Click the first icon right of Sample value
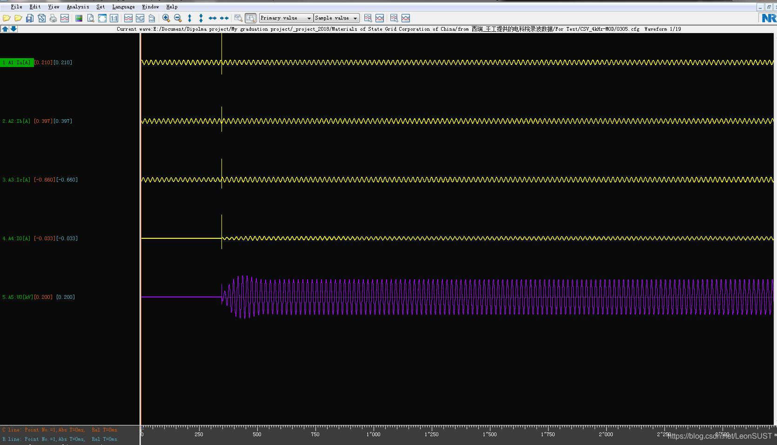This screenshot has height=445, width=777. click(368, 18)
